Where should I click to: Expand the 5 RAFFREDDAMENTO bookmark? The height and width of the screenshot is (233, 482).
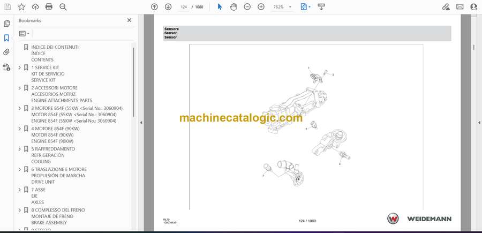coord(20,149)
